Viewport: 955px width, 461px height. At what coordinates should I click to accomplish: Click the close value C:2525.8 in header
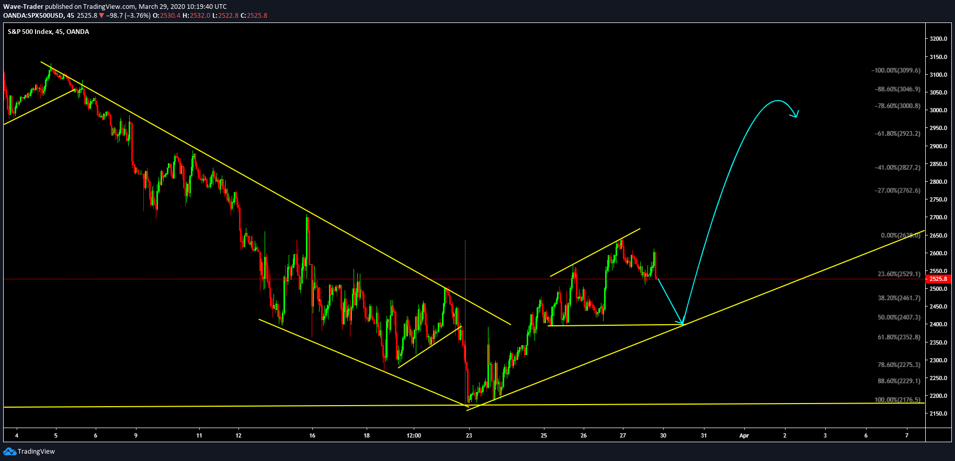254,16
